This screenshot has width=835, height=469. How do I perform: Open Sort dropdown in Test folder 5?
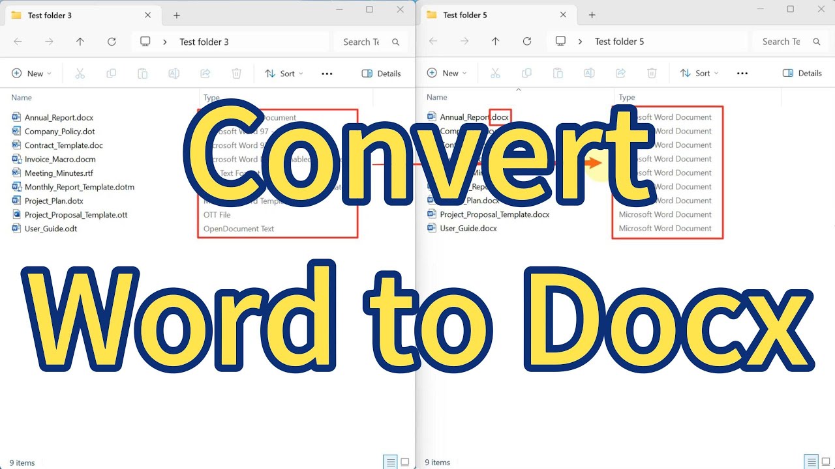tap(699, 73)
